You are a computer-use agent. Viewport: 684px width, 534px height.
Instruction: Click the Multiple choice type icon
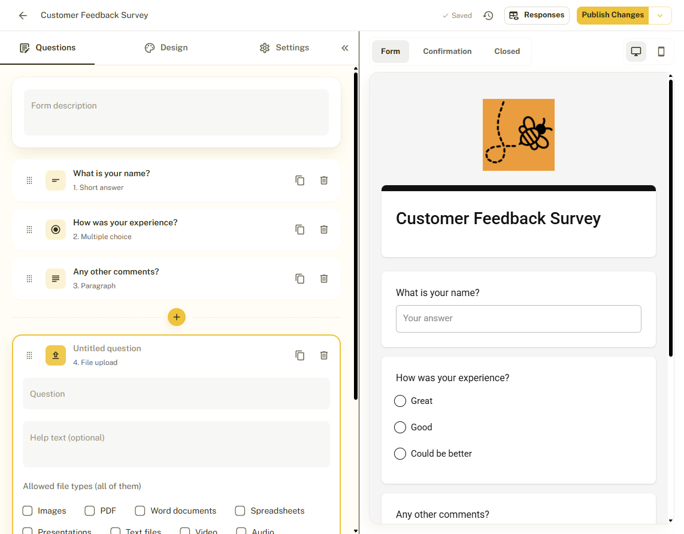point(56,230)
